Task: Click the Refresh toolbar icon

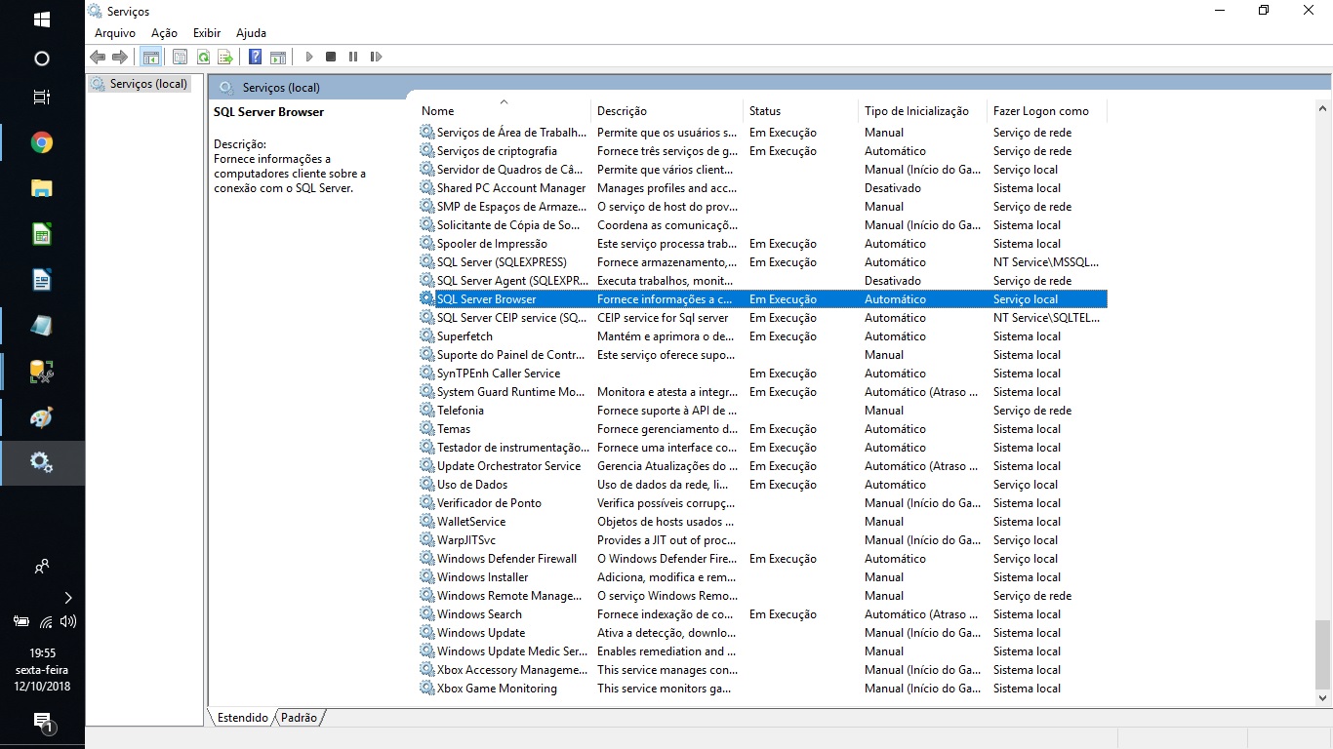Action: tap(203, 58)
